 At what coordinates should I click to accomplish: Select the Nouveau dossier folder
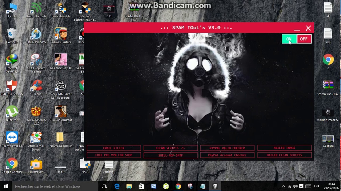(61, 140)
